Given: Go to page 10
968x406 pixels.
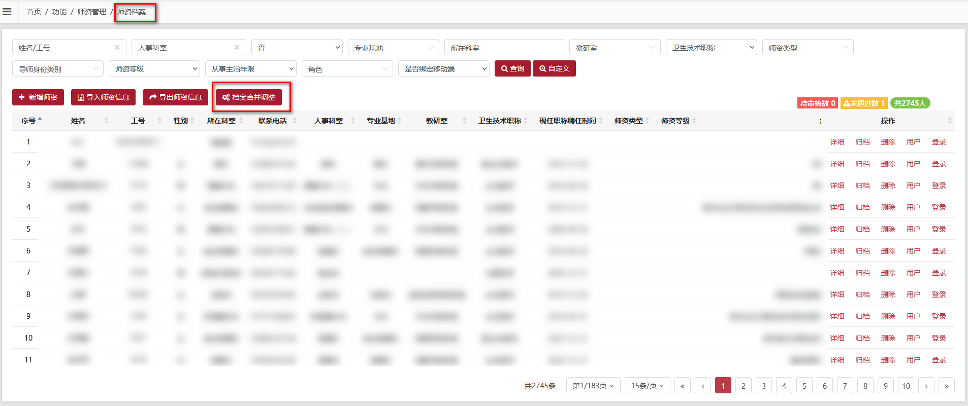Looking at the screenshot, I should 906,386.
